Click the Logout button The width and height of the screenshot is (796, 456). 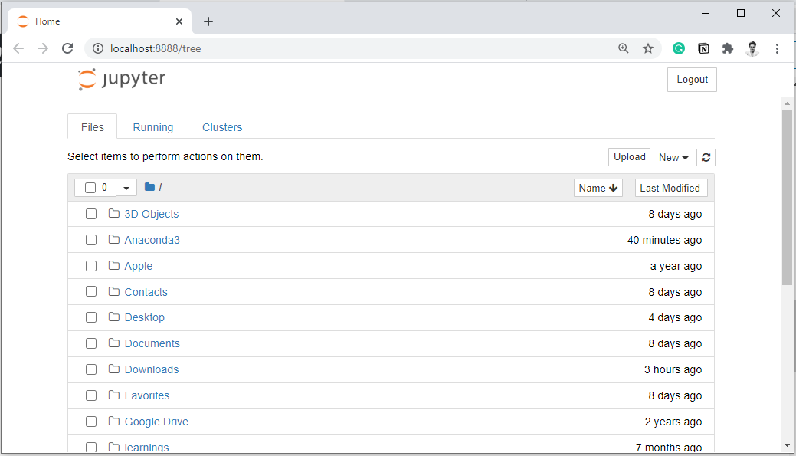click(x=692, y=80)
